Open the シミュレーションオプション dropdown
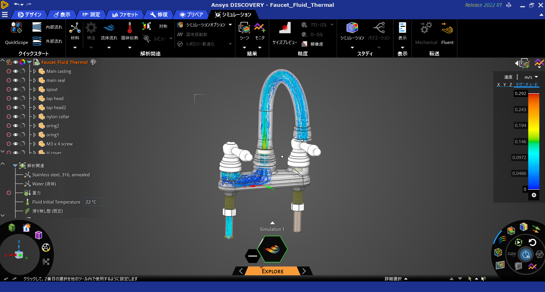The width and height of the screenshot is (545, 292). pyautogui.click(x=230, y=25)
